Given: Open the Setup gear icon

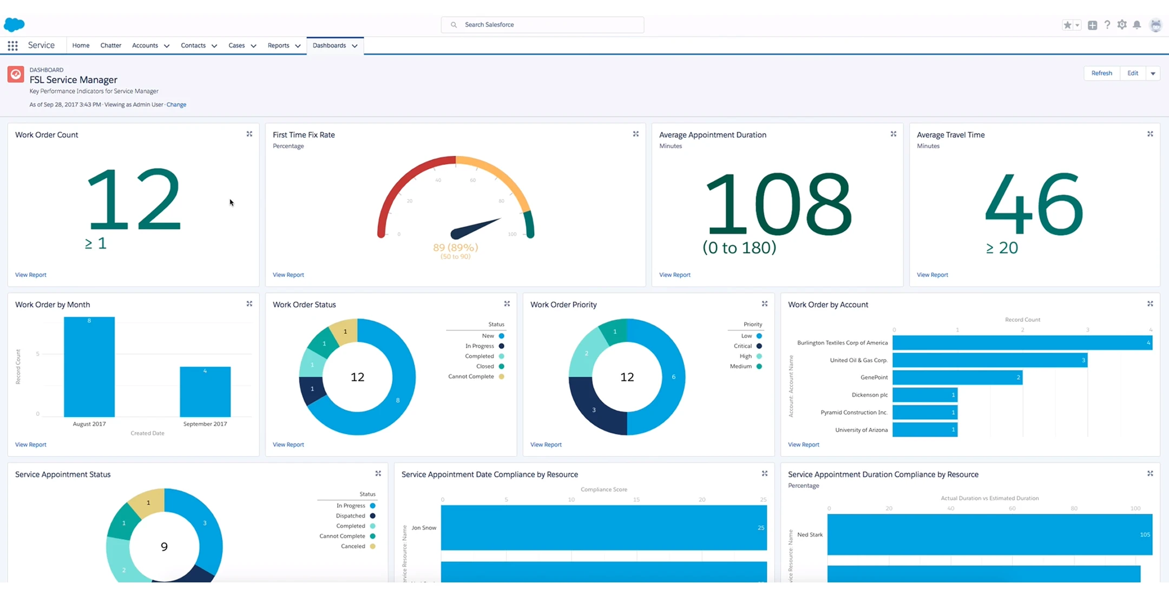Looking at the screenshot, I should (1122, 25).
